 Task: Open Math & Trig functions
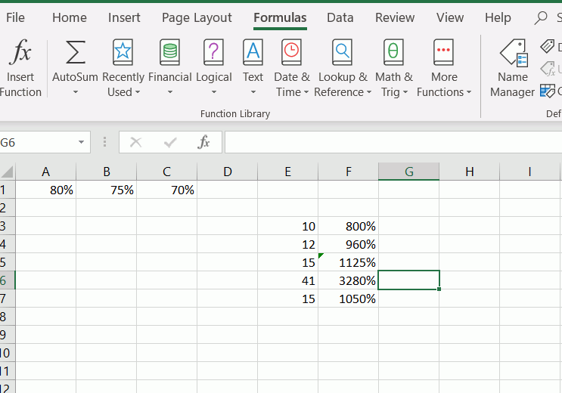point(393,54)
